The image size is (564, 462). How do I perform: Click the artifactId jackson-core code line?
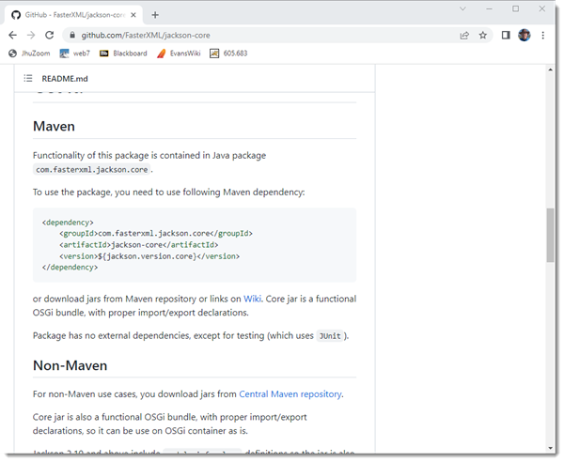pos(139,245)
